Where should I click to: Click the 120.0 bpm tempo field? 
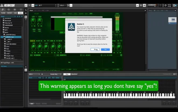(63, 5)
